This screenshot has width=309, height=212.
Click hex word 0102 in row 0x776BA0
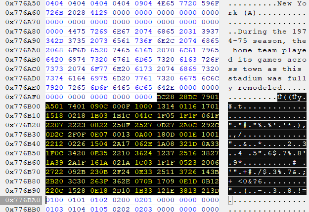coord(99,200)
